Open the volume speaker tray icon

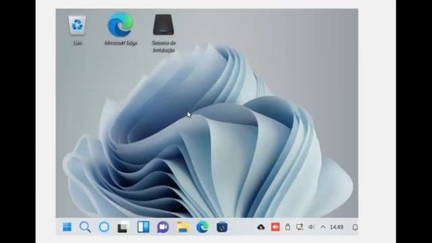point(311,227)
